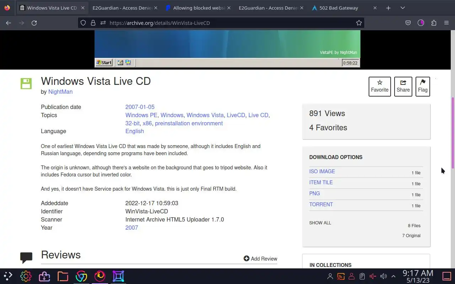Click the orange cast tray icon

341,276
